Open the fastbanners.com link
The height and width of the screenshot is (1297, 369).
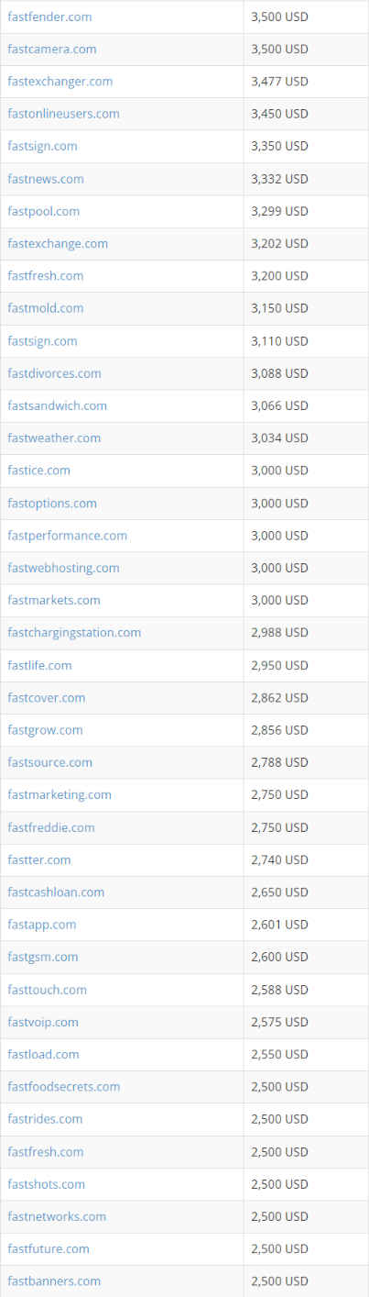tap(54, 1280)
